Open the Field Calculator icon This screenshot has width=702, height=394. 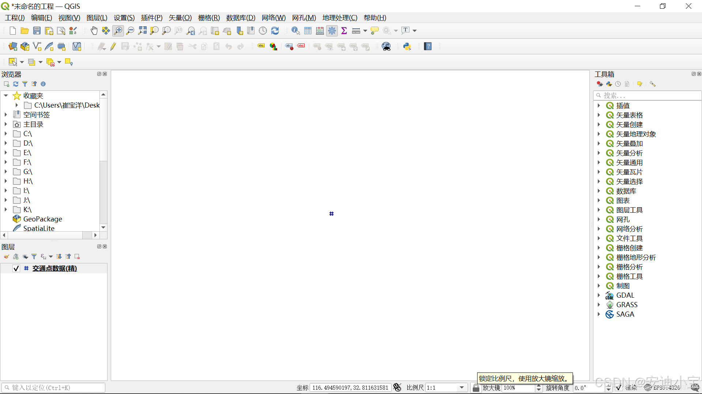(320, 31)
